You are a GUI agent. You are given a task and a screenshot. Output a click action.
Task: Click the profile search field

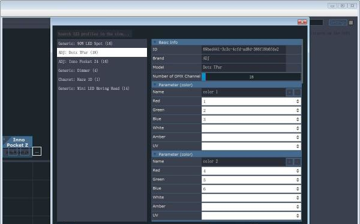point(94,34)
